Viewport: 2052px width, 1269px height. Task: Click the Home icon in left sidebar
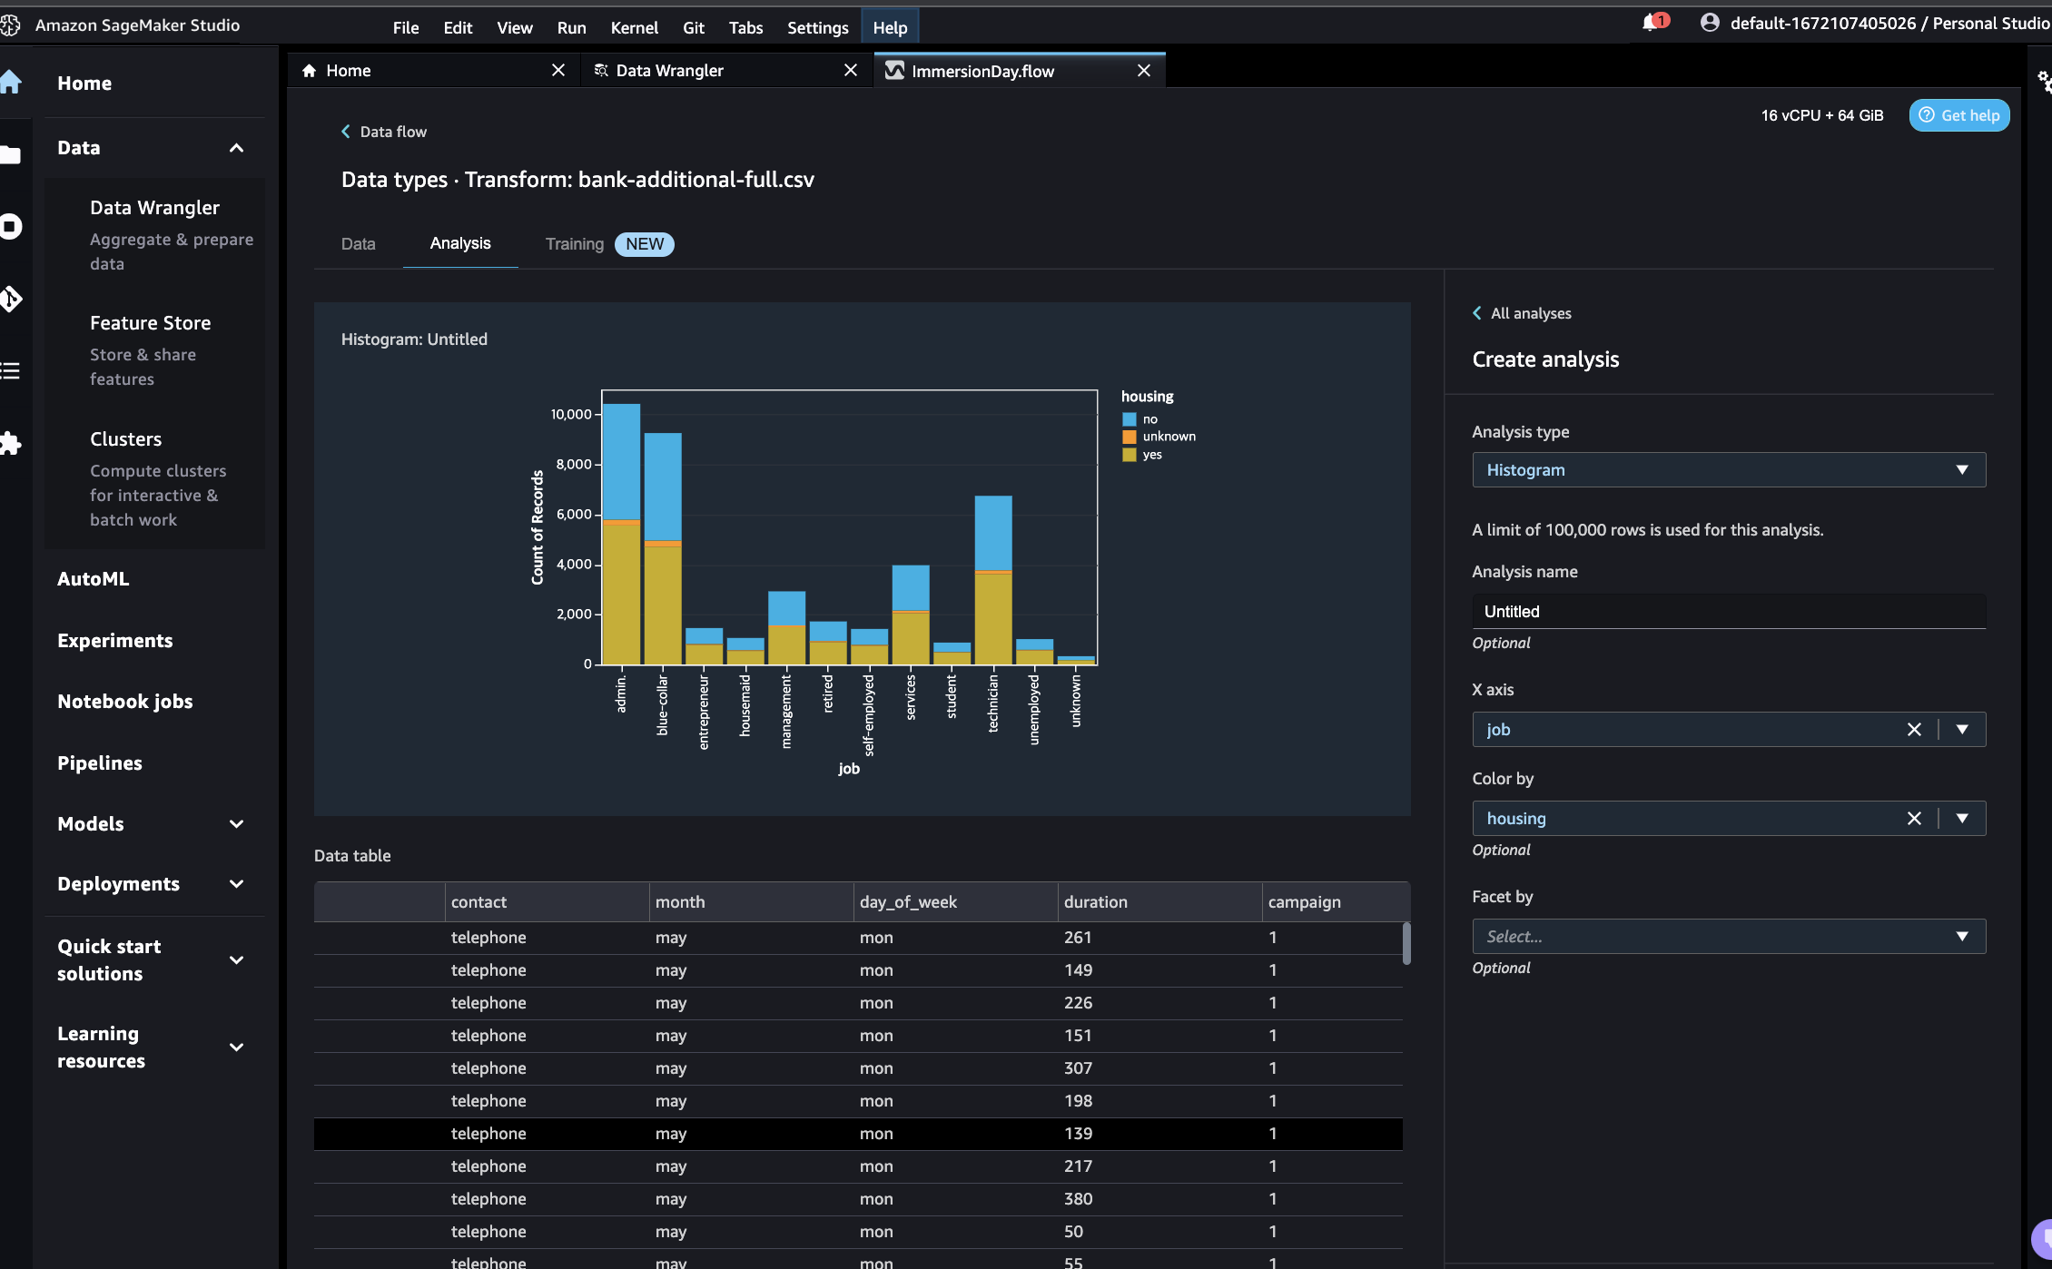click(x=11, y=83)
